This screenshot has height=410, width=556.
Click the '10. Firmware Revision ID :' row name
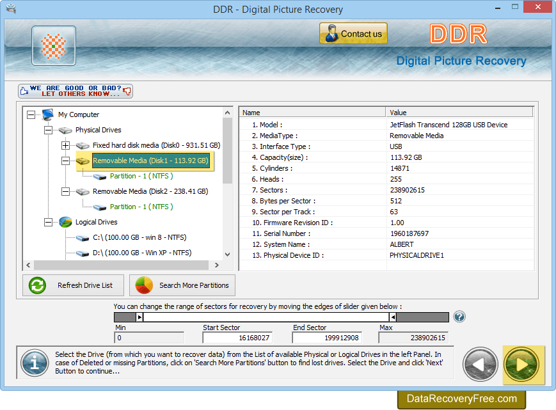(x=292, y=223)
